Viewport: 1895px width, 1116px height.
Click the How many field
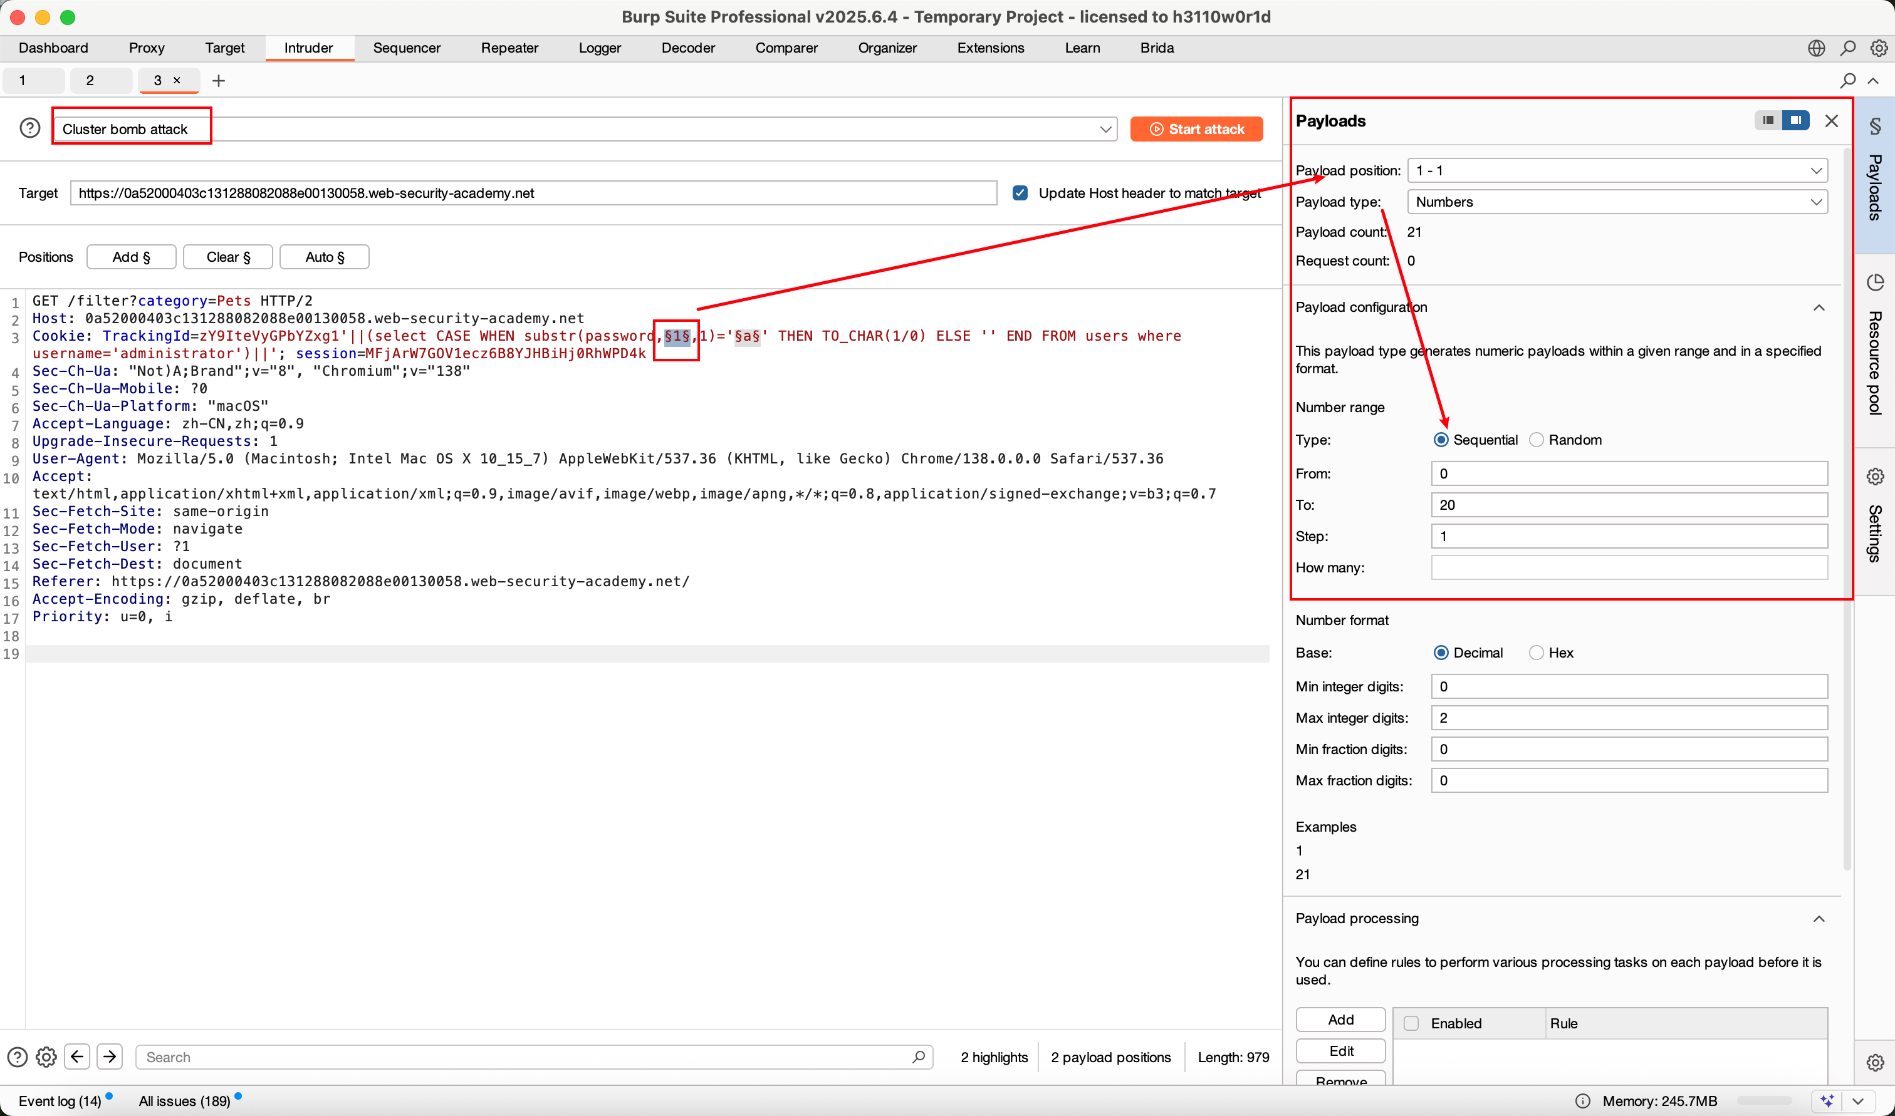[1629, 568]
